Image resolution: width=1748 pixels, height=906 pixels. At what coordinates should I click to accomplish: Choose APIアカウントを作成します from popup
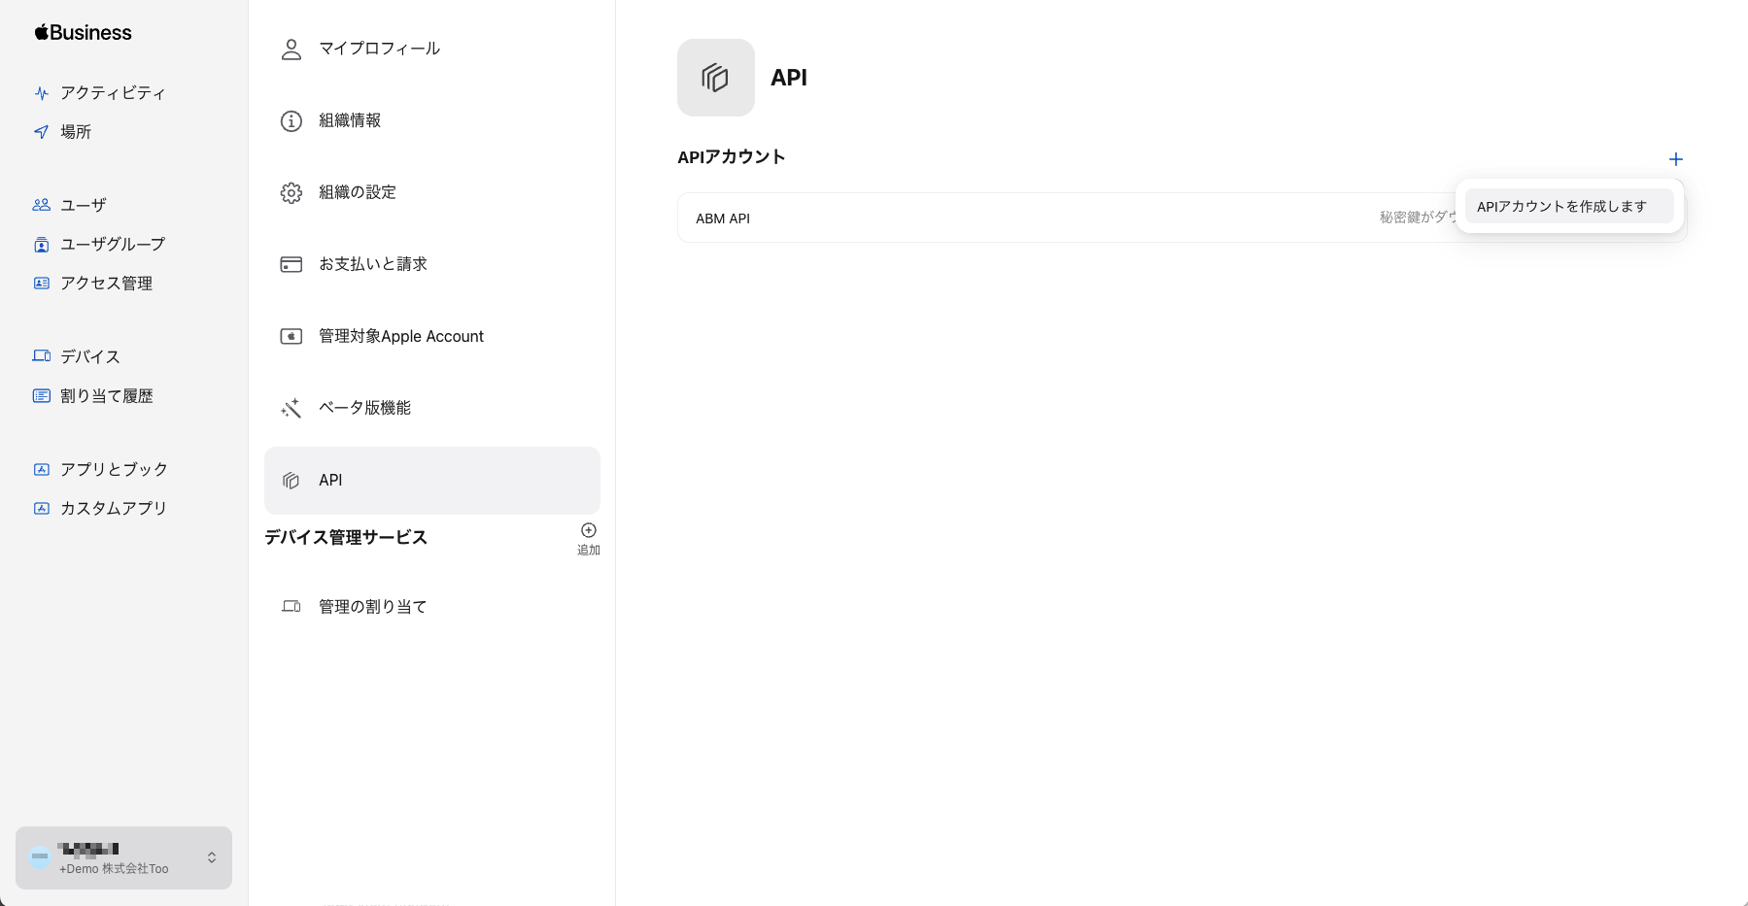[x=1569, y=206]
